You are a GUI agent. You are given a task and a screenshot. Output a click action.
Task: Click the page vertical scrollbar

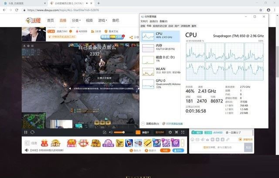(x=277, y=62)
